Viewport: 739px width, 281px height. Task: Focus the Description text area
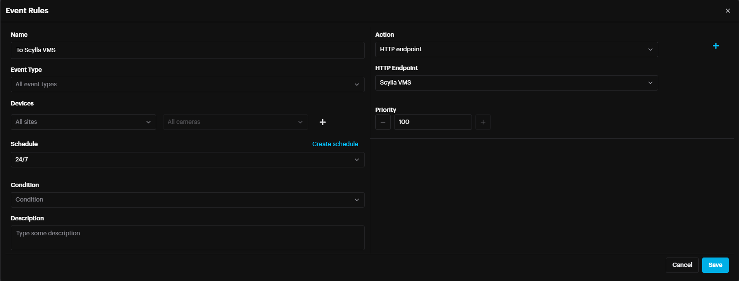pyautogui.click(x=187, y=238)
